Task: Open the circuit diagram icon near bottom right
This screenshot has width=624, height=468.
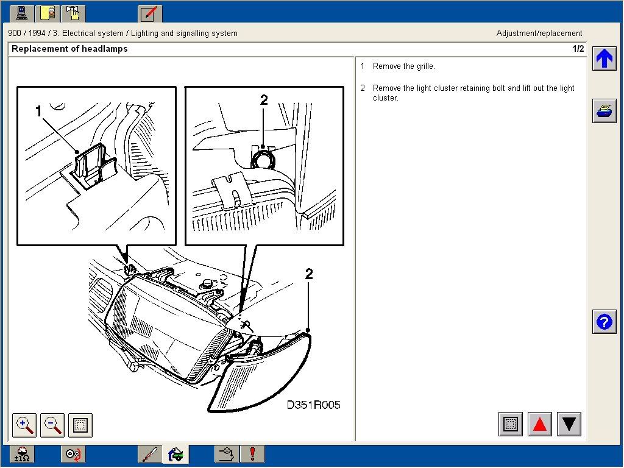Action: click(225, 454)
